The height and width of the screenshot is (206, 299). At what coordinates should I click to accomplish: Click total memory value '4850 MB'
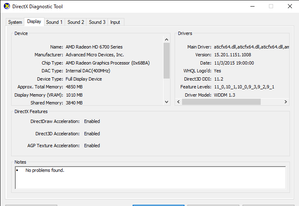74,87
